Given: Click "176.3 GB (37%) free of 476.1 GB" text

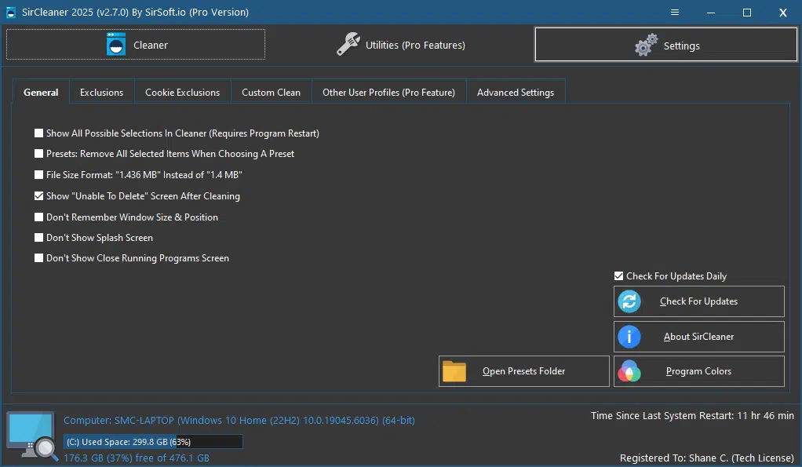Looking at the screenshot, I should [136, 458].
